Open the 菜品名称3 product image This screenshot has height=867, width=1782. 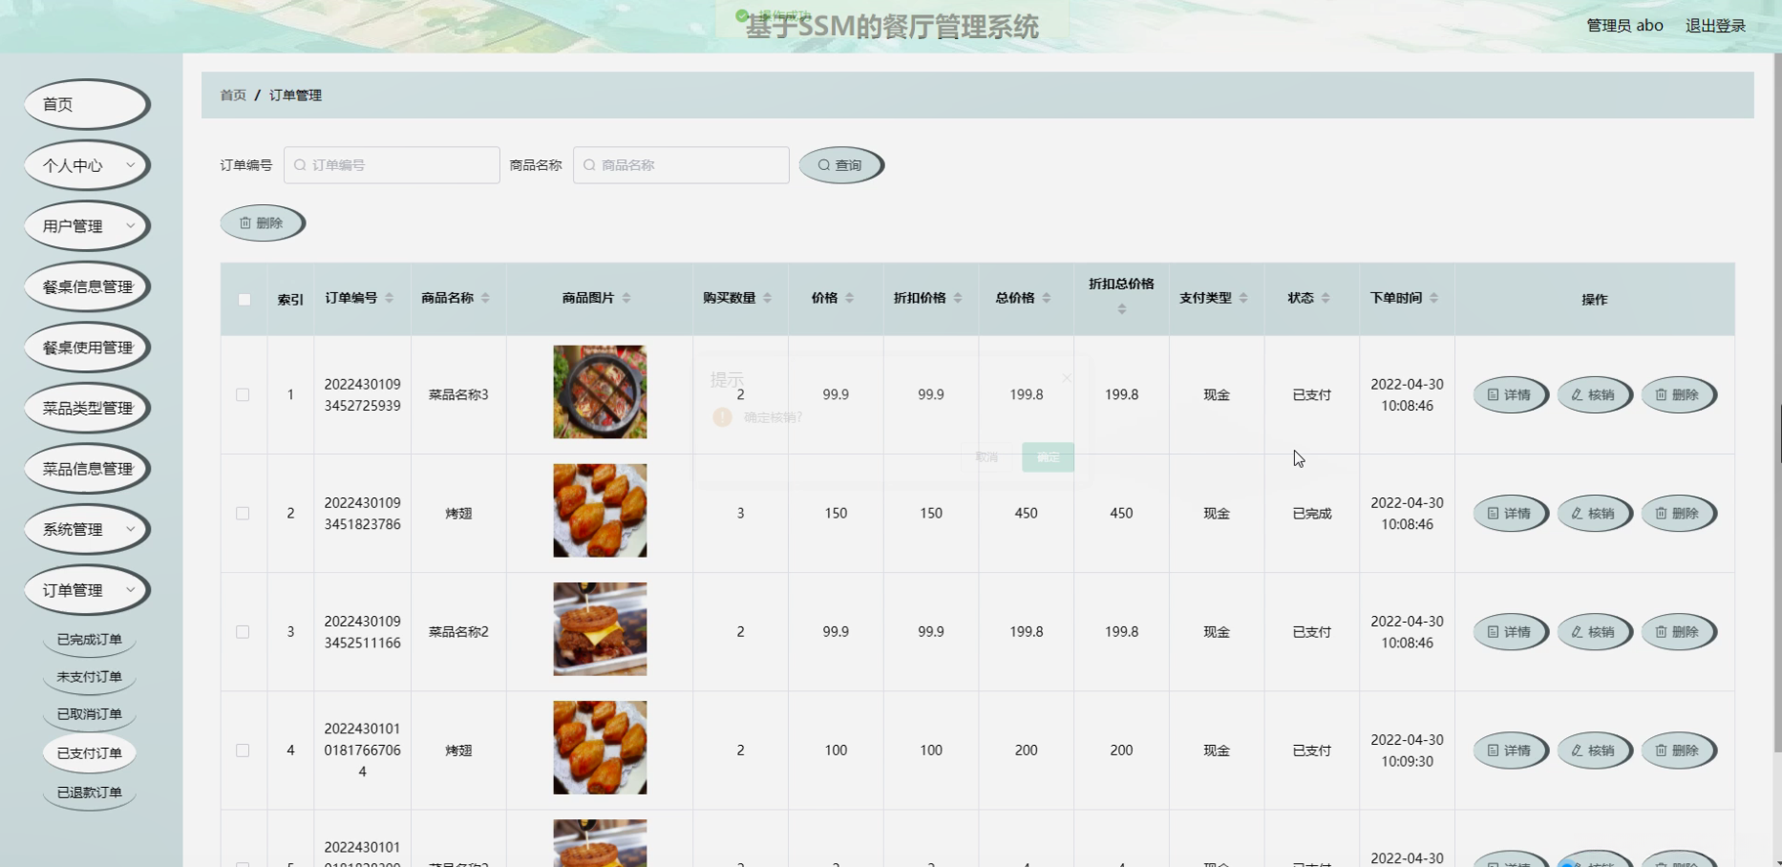(x=600, y=392)
